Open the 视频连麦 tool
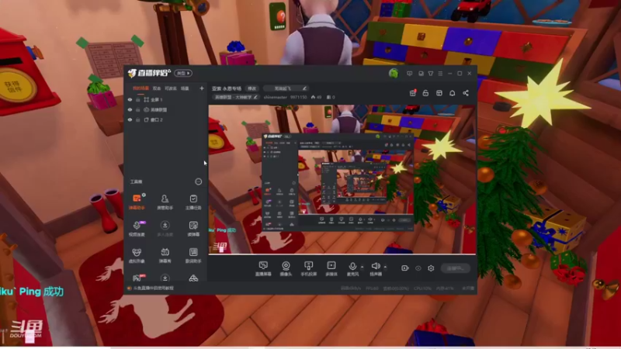This screenshot has width=621, height=349. [x=137, y=228]
